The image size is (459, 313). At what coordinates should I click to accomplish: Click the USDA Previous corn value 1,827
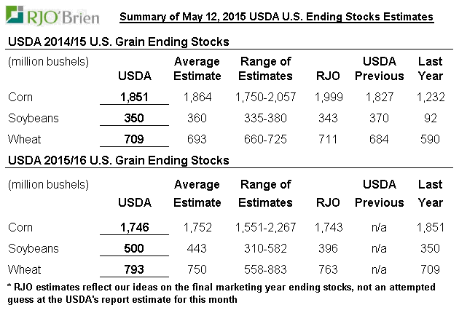(379, 96)
